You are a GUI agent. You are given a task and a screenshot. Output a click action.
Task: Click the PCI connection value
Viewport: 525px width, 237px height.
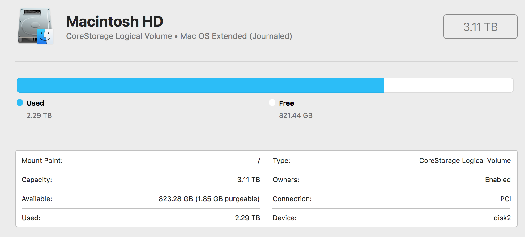click(x=506, y=199)
